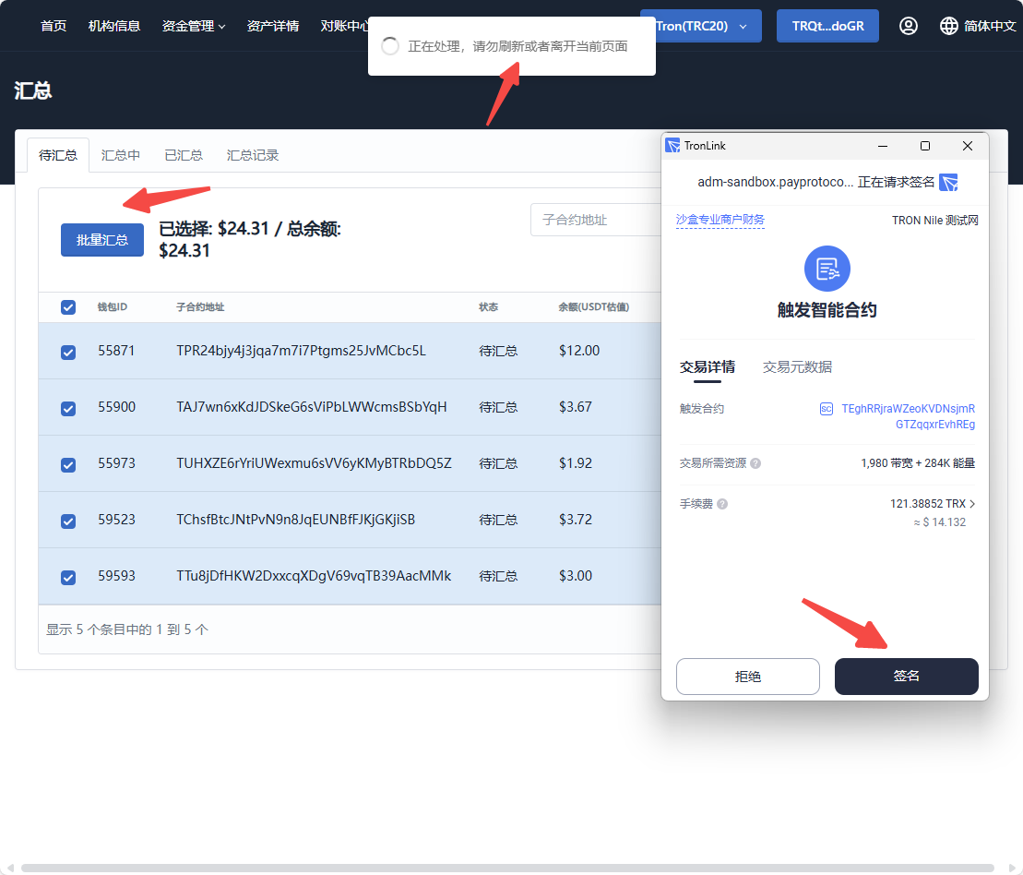Uncheck the row for wallet 59523
This screenshot has width=1023, height=875.
click(x=68, y=521)
